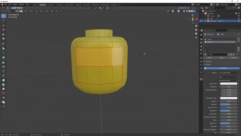
Task: Select the Shrink/Fatten tool
Action: point(3,98)
